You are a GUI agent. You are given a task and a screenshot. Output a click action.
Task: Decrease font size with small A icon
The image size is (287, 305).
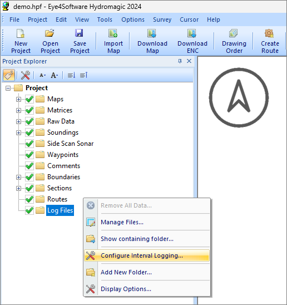click(x=42, y=75)
